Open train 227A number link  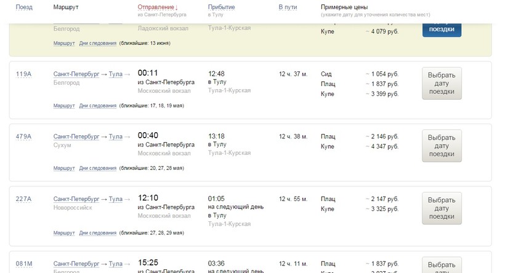(23, 199)
